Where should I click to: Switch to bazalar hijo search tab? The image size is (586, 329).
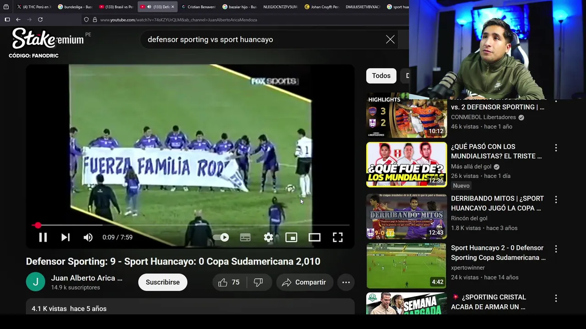(239, 7)
